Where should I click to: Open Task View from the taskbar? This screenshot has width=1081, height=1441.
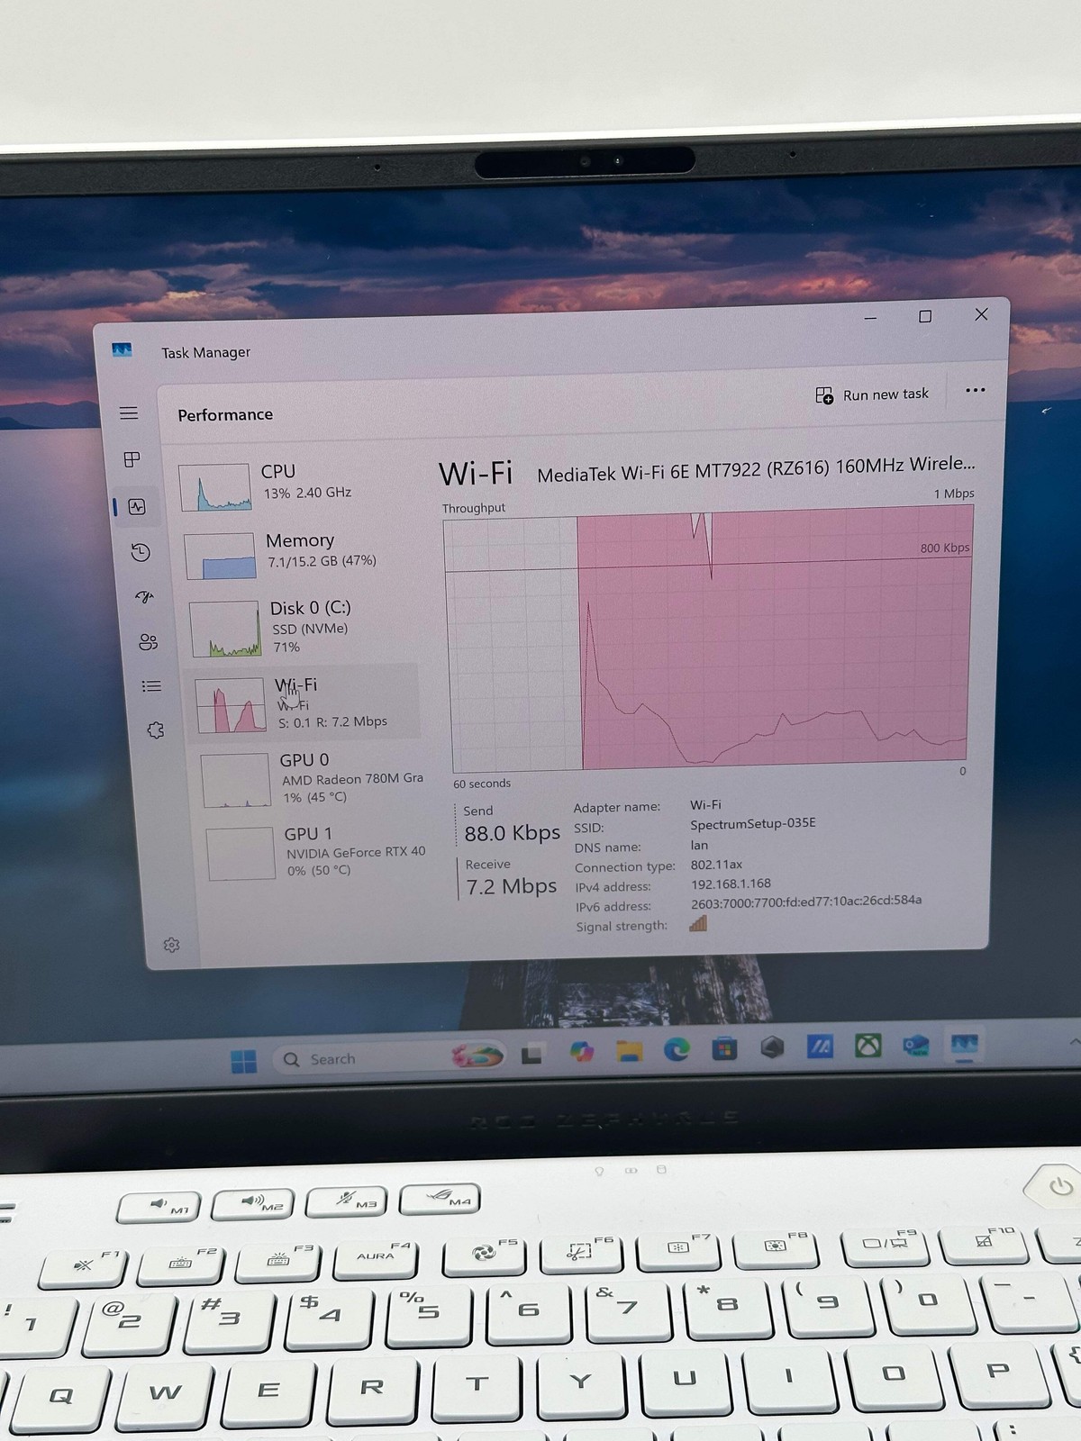pyautogui.click(x=532, y=1054)
